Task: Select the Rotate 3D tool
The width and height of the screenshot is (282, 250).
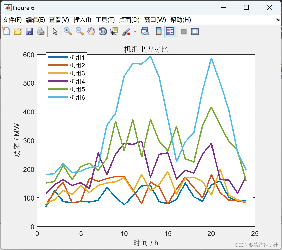Action: 103,31
